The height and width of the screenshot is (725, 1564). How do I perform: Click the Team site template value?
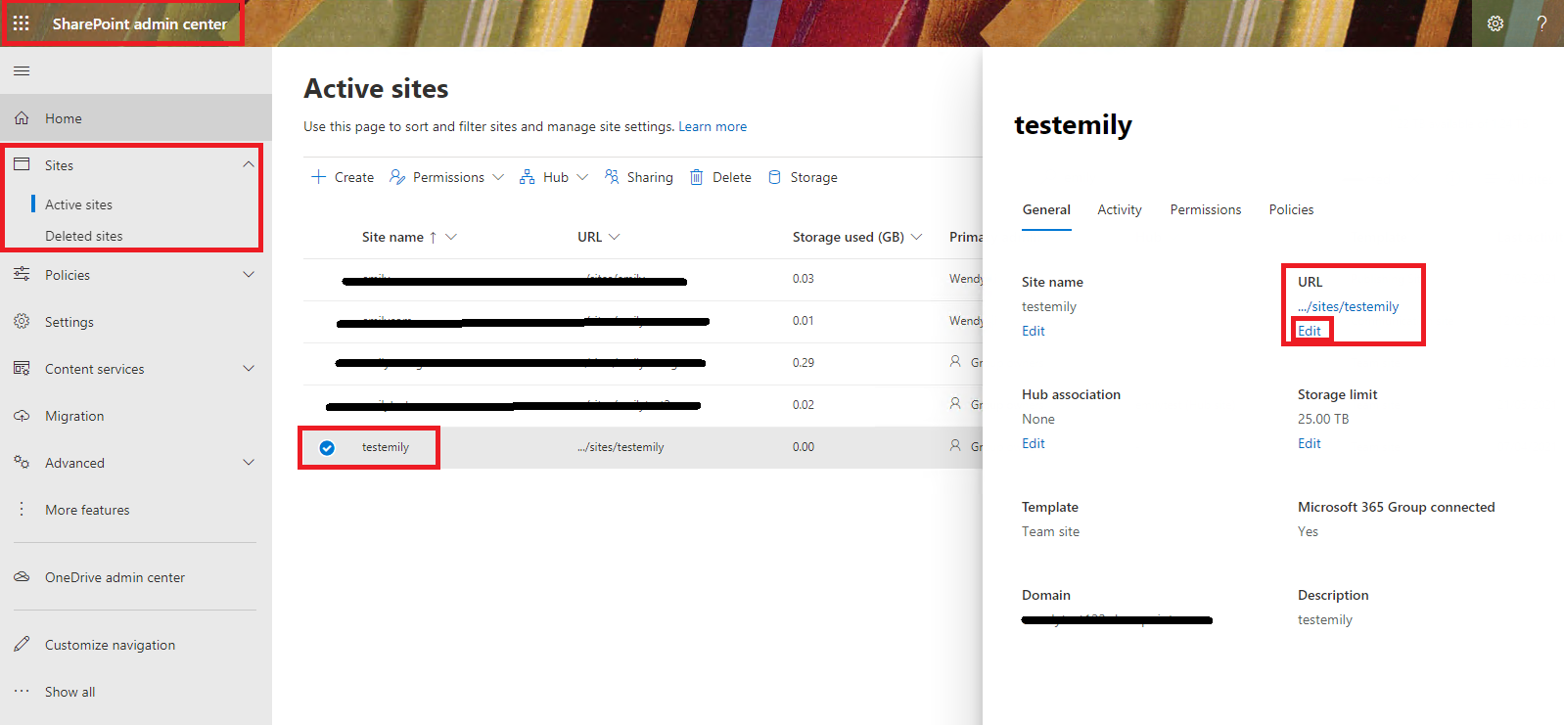coord(1051,531)
